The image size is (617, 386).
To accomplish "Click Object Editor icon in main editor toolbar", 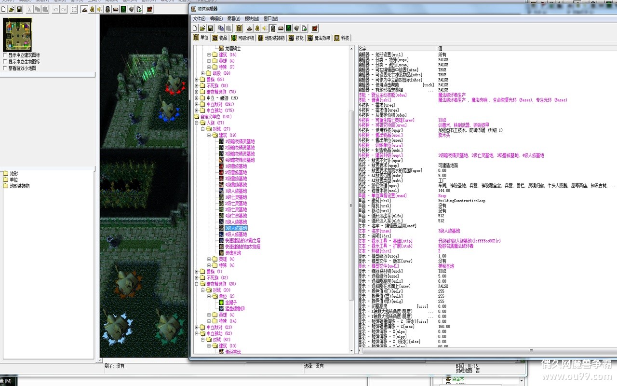I will click(x=107, y=10).
